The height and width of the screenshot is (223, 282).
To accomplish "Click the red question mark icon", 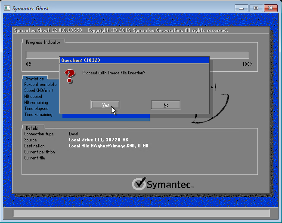I will [x=70, y=76].
